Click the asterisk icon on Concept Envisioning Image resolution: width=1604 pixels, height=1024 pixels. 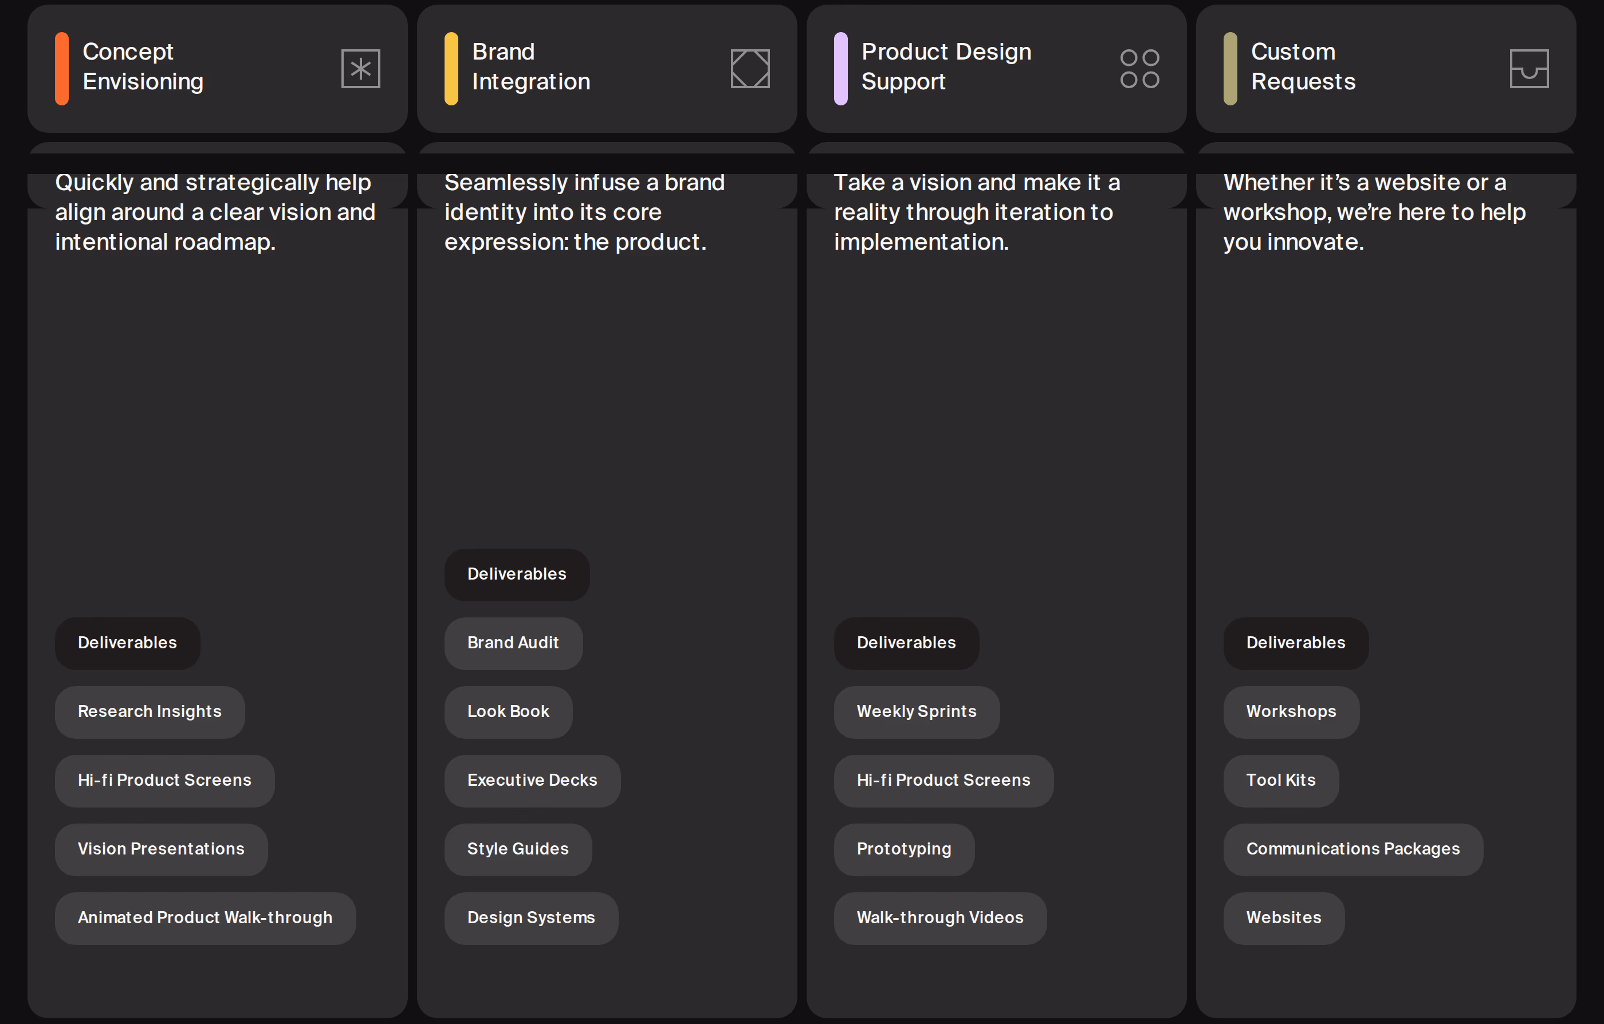tap(360, 69)
